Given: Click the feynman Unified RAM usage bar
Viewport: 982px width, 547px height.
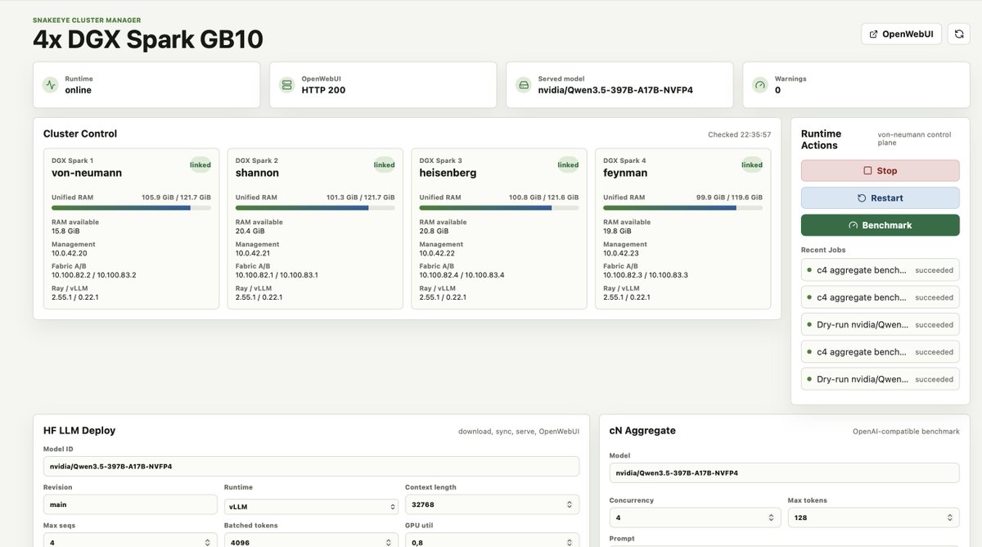Looking at the screenshot, I should coord(683,208).
